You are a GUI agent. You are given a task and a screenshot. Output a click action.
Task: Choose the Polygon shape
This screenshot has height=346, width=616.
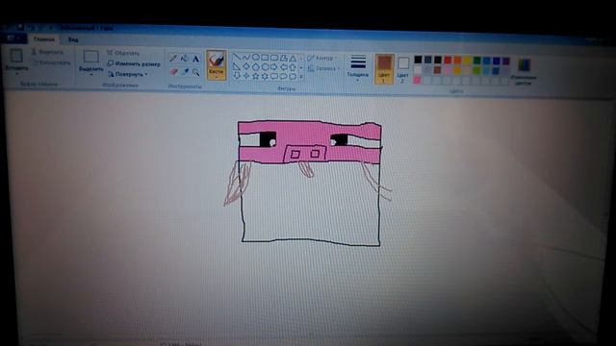tap(283, 58)
